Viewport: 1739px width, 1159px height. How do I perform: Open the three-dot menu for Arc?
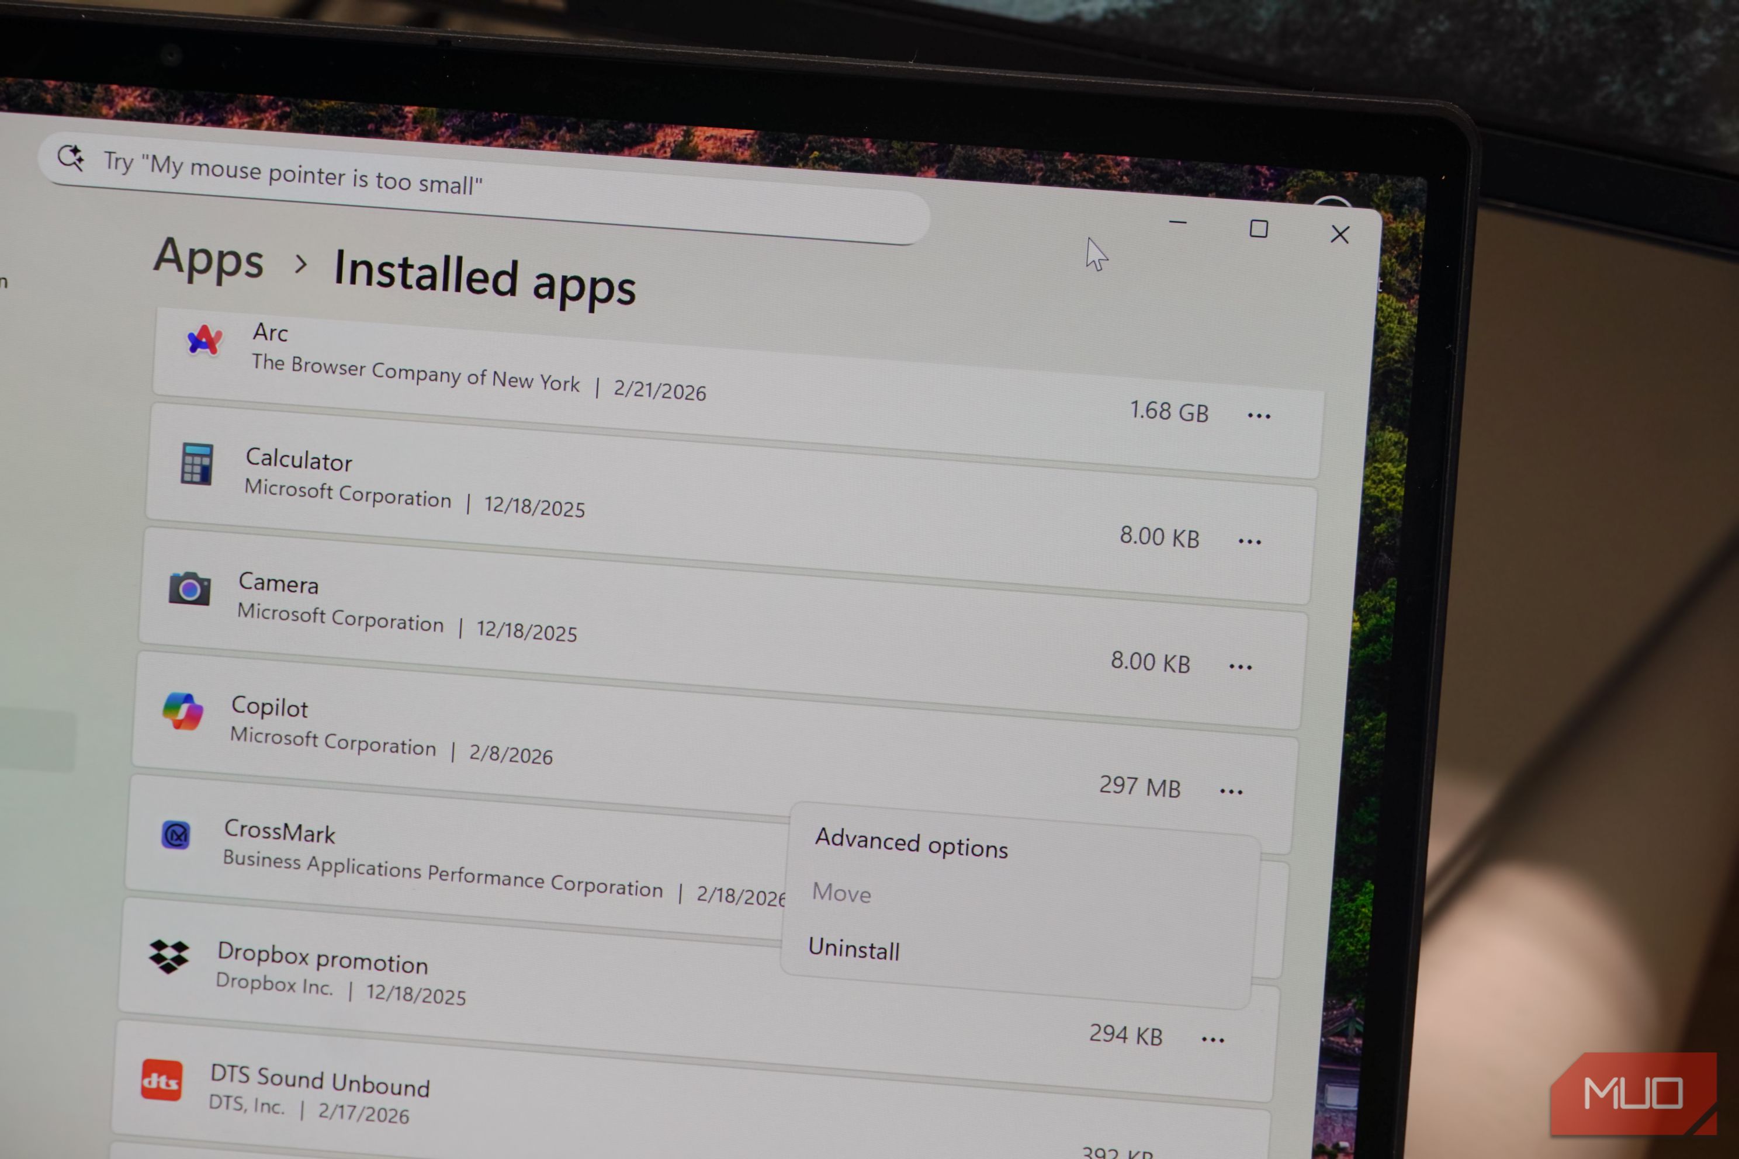[x=1259, y=416]
